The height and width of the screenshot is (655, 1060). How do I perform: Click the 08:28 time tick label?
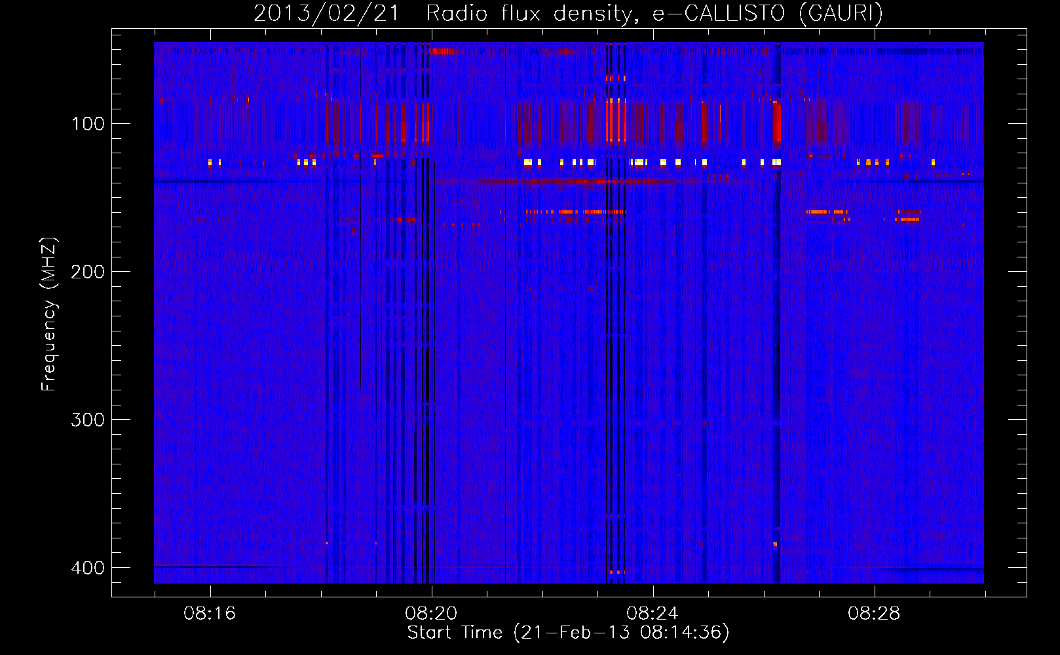[x=874, y=614]
